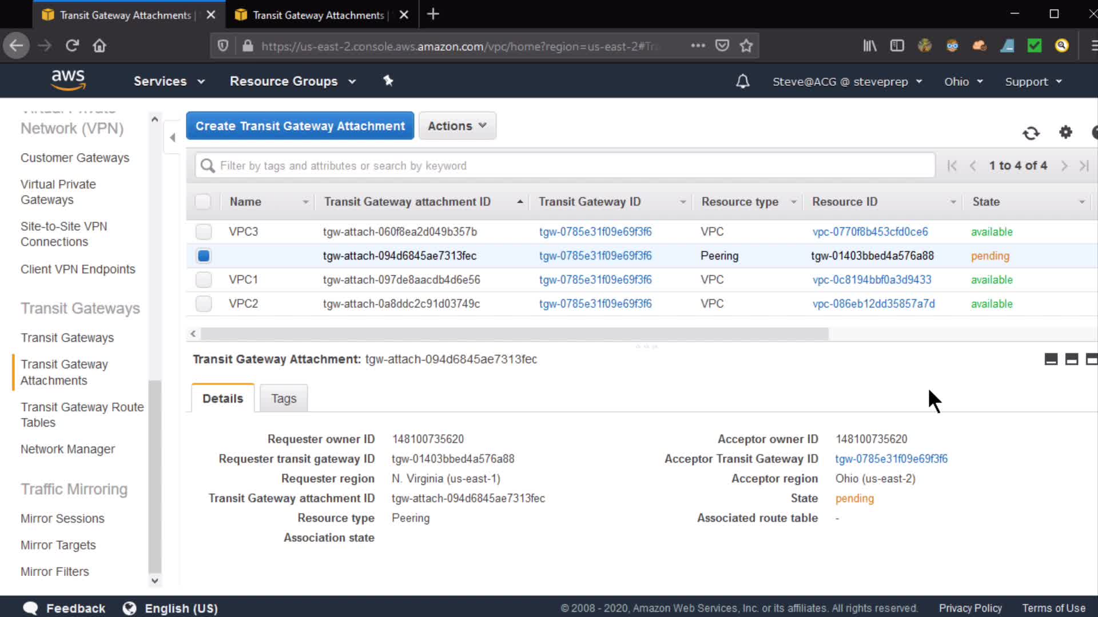The image size is (1098, 617).
Task: Click Create Transit Gateway Attachment button
Action: tap(300, 126)
